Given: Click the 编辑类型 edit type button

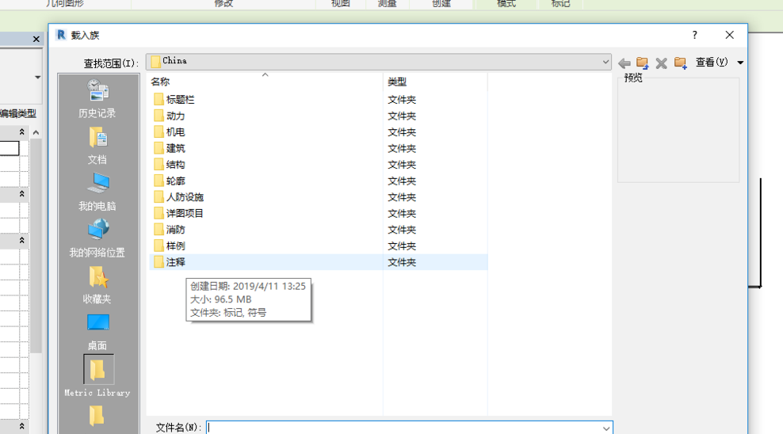Looking at the screenshot, I should (x=18, y=114).
